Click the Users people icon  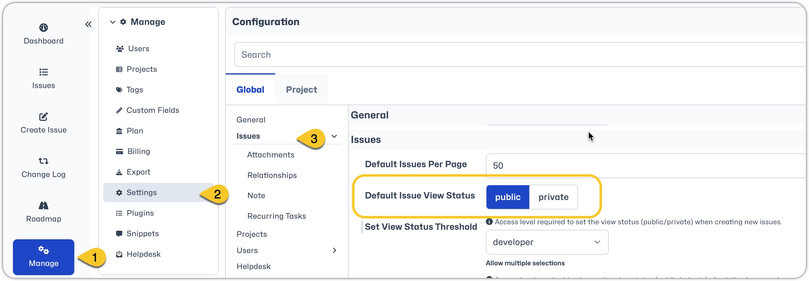tap(120, 48)
